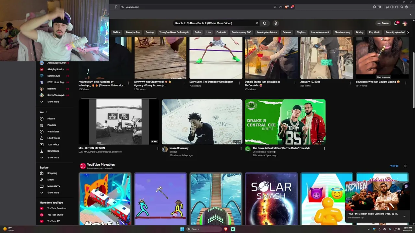This screenshot has width=415, height=233.
Task: Open the browser VPN shield icon
Action: [x=407, y=7]
